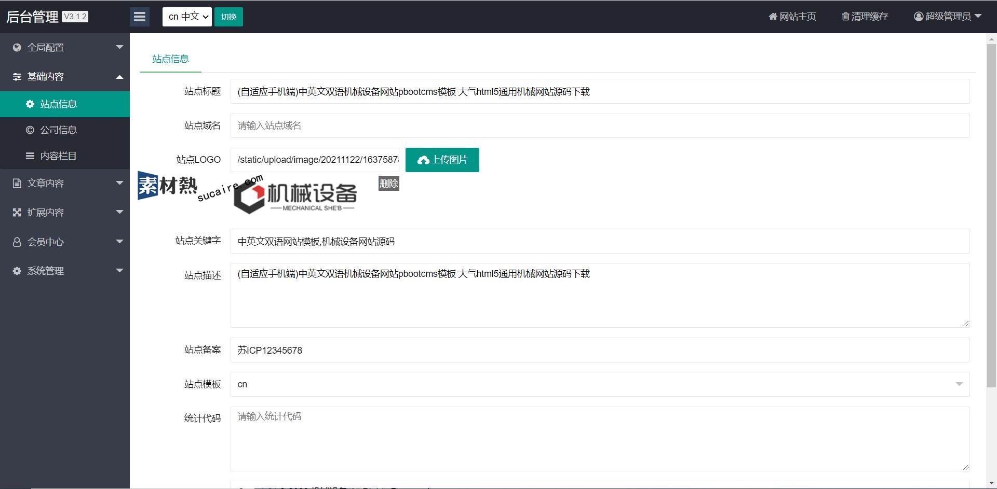Select the 站点信息 tab

coord(170,59)
